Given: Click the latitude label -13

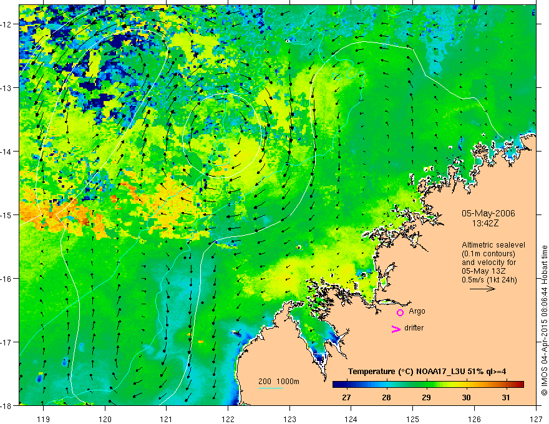Looking at the screenshot, I should click(x=7, y=88).
